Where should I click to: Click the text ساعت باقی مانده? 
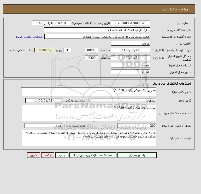(x=21, y=50)
